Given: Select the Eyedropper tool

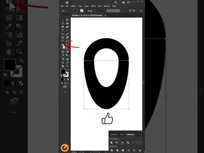Looking at the screenshot, I should 63,55.
